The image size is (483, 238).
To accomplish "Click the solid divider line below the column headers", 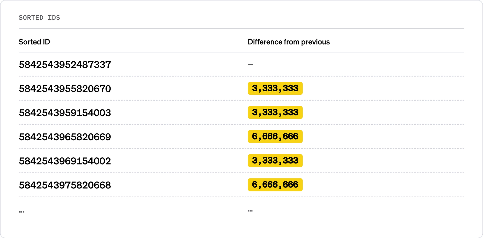I will pyautogui.click(x=242, y=52).
